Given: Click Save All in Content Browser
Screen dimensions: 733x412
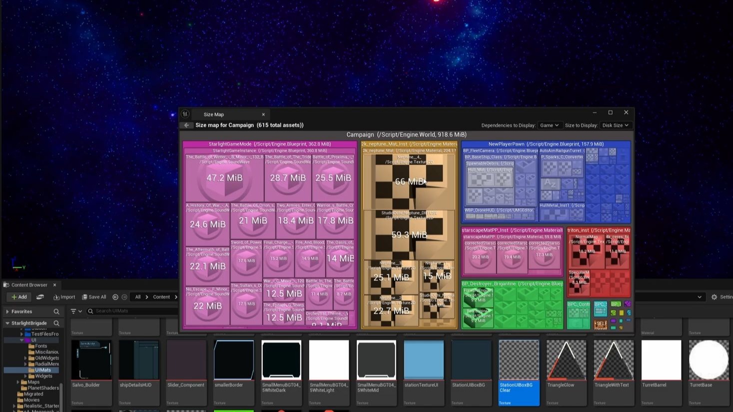Looking at the screenshot, I should [x=94, y=297].
